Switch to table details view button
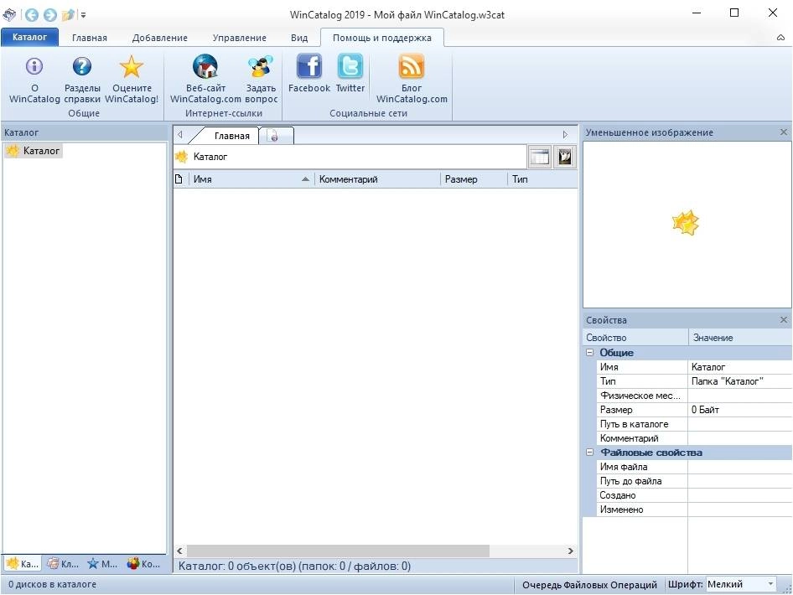 (x=540, y=157)
